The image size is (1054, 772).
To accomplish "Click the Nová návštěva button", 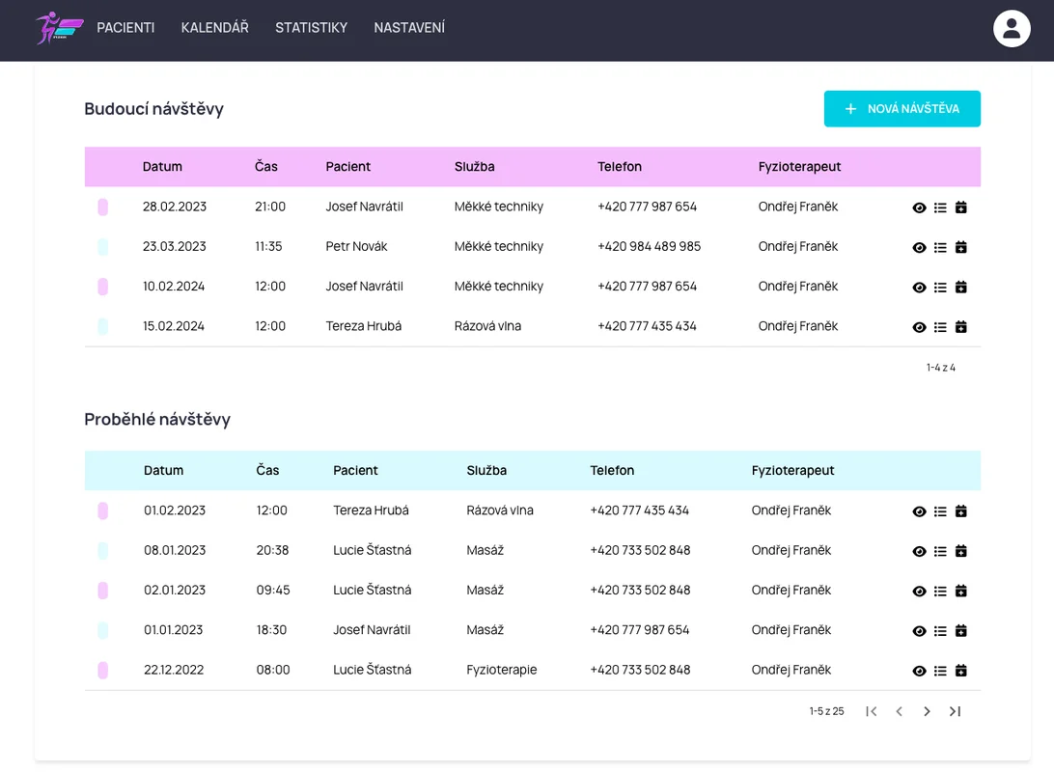I will (901, 109).
